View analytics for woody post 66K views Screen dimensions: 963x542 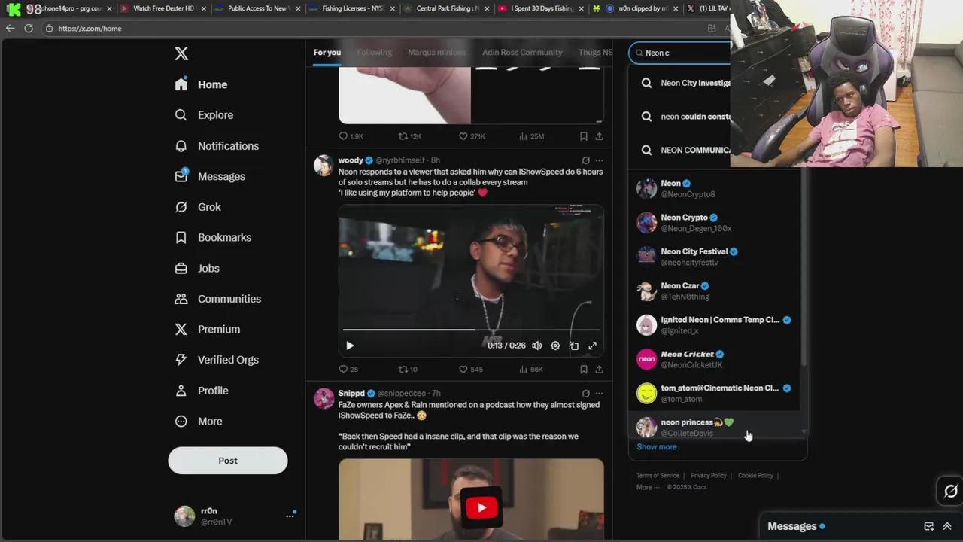[531, 370]
